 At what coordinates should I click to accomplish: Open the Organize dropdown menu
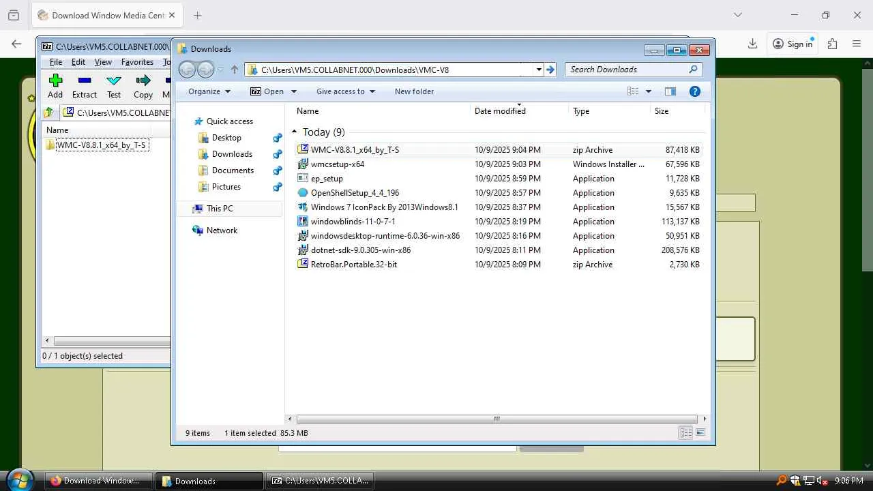(209, 91)
